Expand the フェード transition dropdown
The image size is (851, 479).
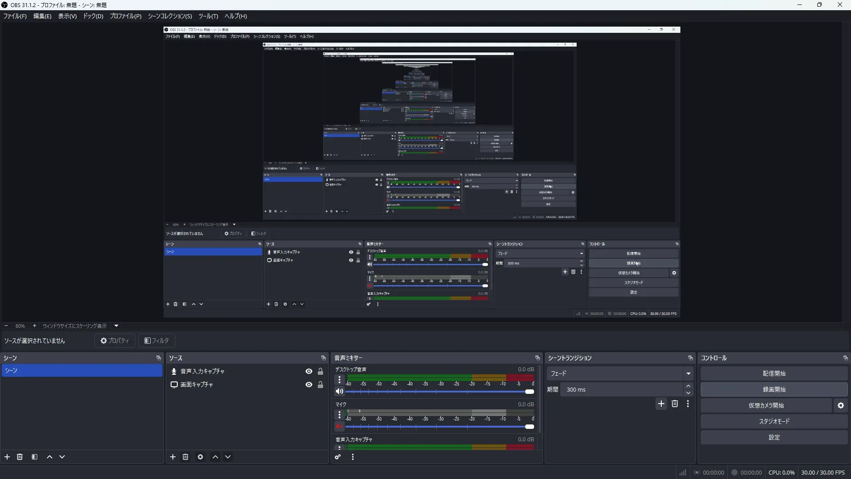click(688, 373)
